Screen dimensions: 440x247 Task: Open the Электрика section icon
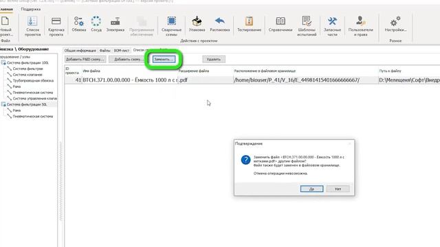115,24
